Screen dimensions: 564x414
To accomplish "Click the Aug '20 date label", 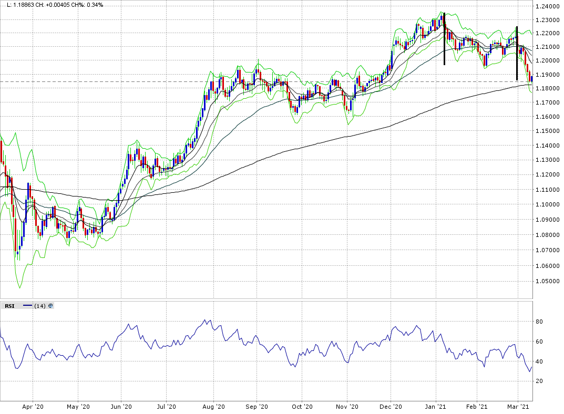I will pos(213,407).
